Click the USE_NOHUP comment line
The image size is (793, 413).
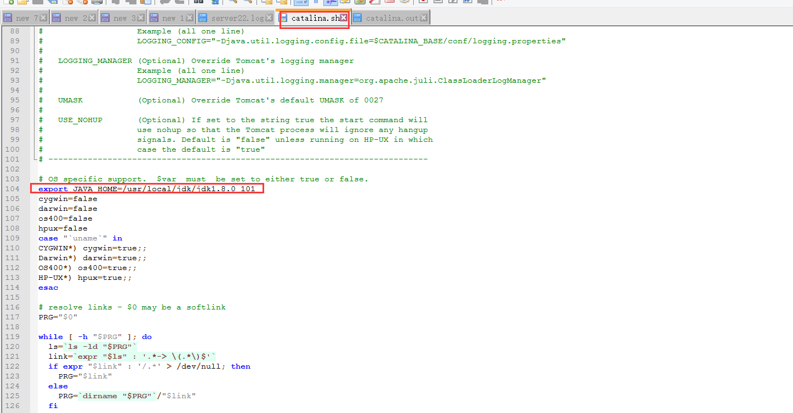click(x=233, y=120)
